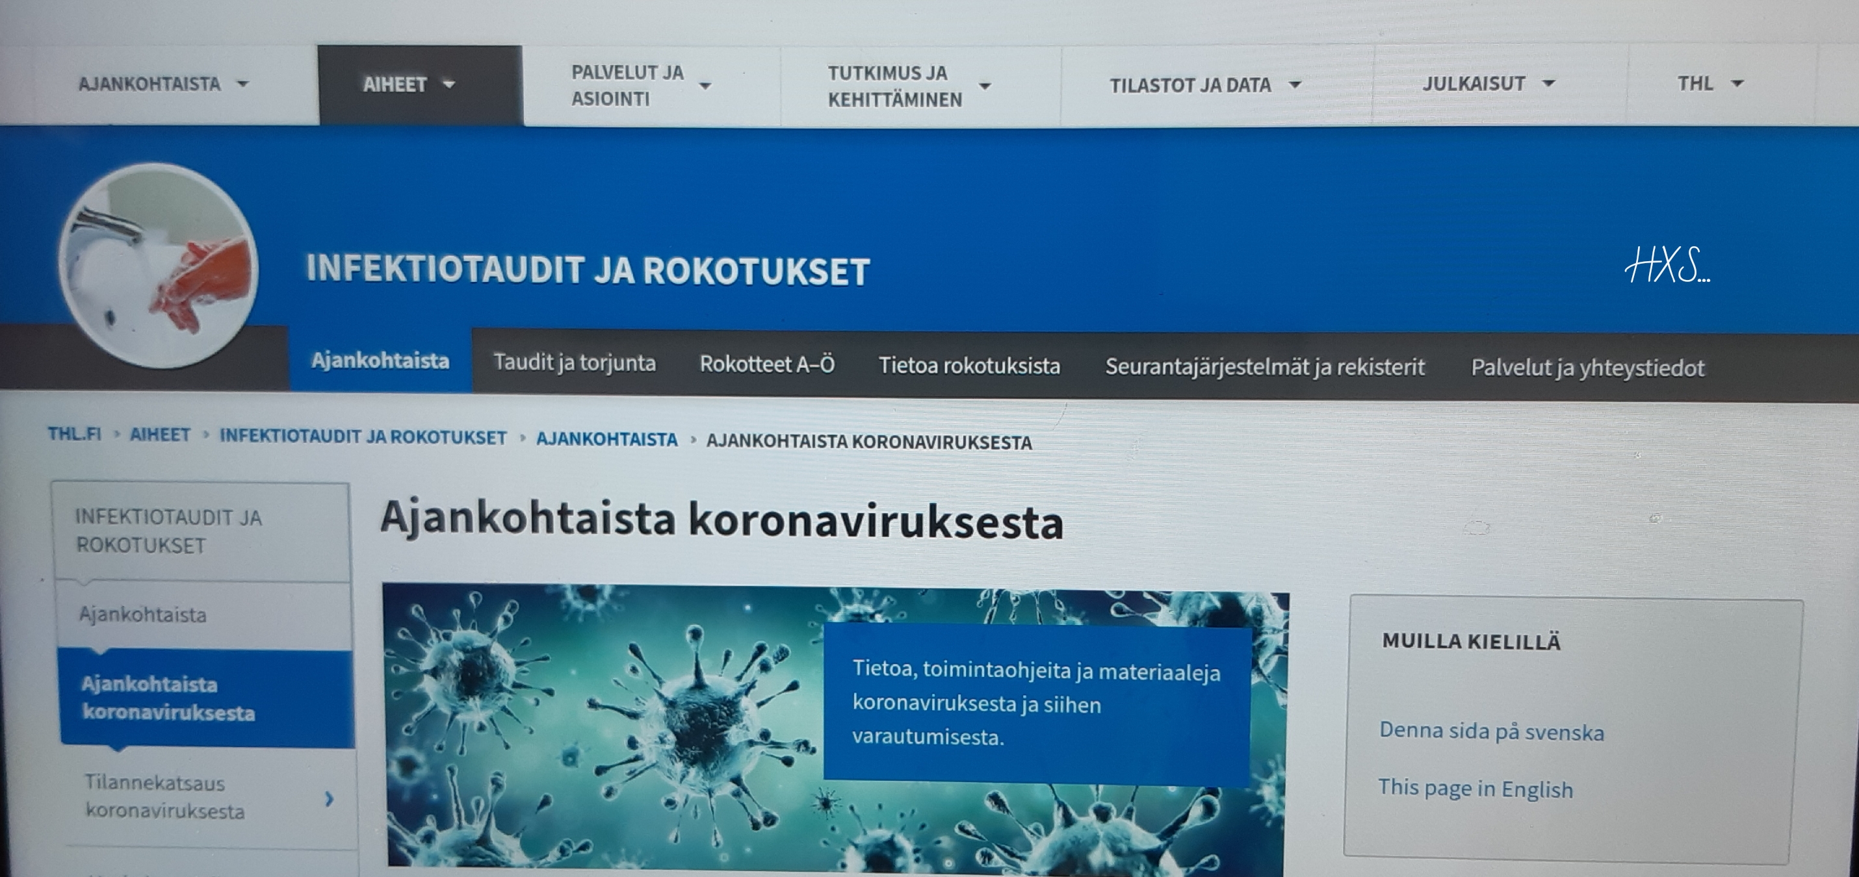
Task: Expand the Tilastot ja data arrow
Action: [1295, 85]
